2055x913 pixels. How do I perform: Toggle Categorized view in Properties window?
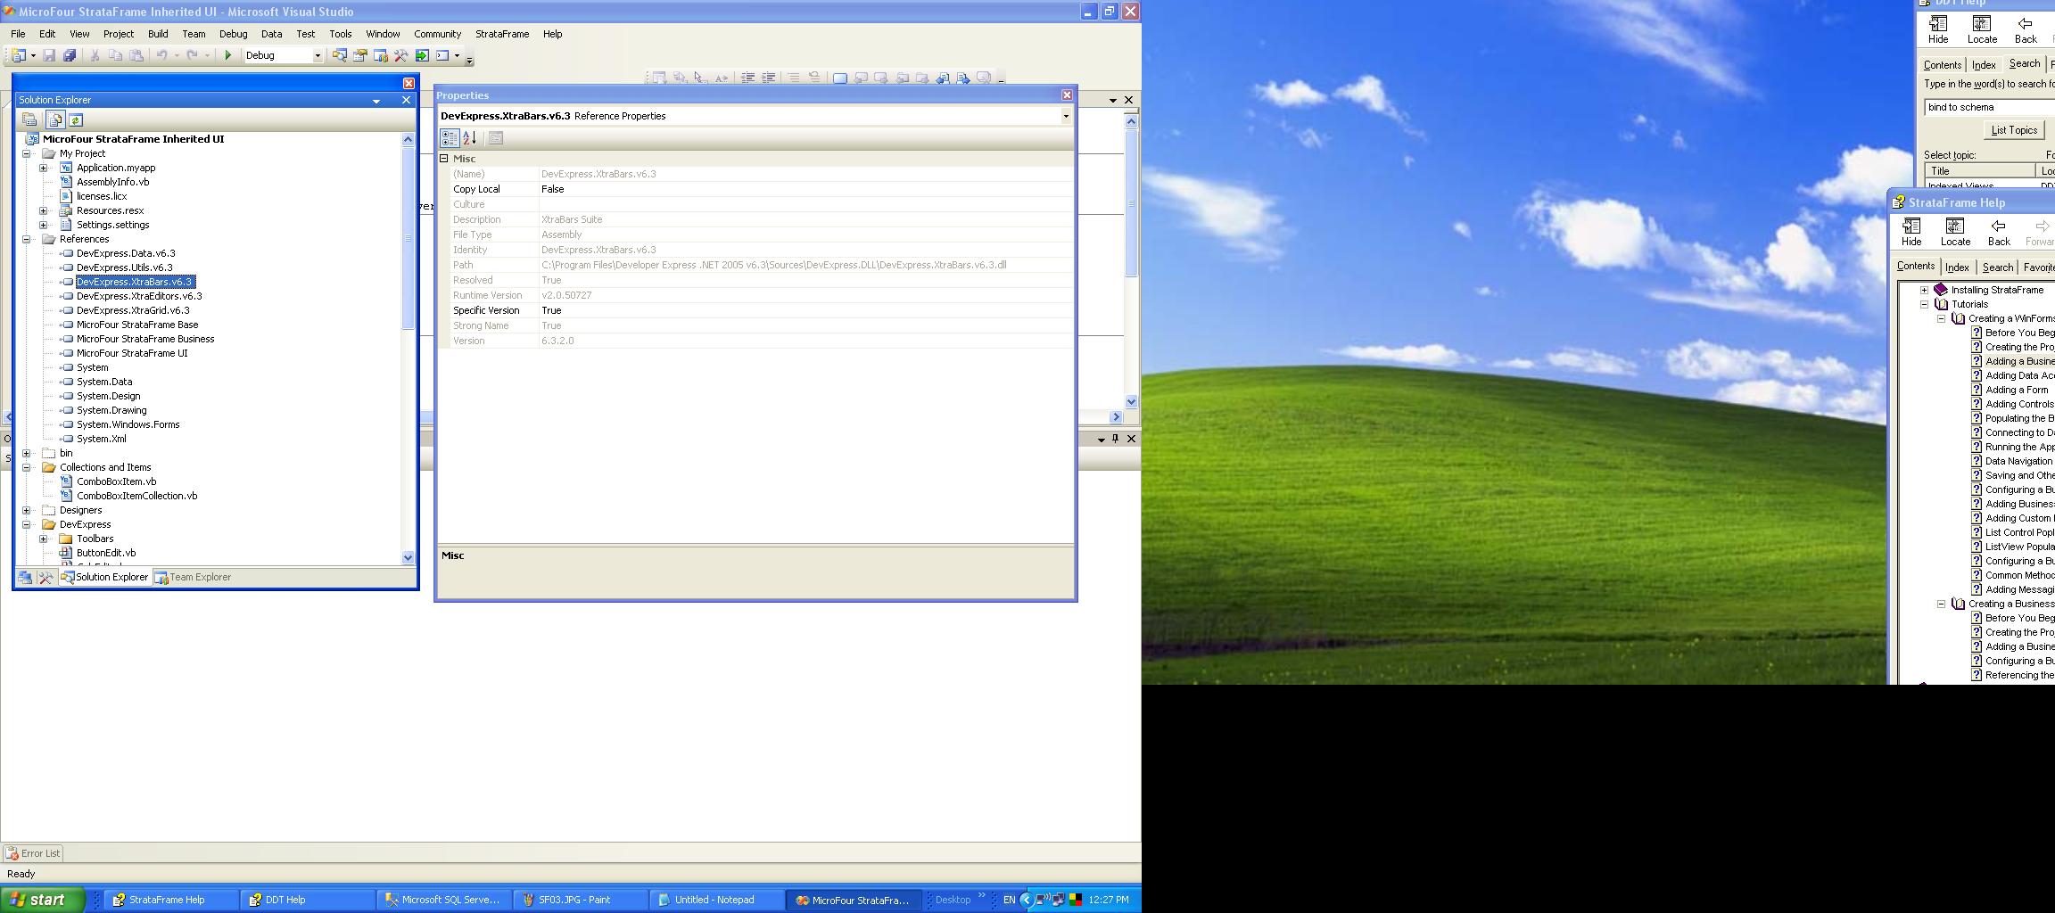pyautogui.click(x=450, y=138)
